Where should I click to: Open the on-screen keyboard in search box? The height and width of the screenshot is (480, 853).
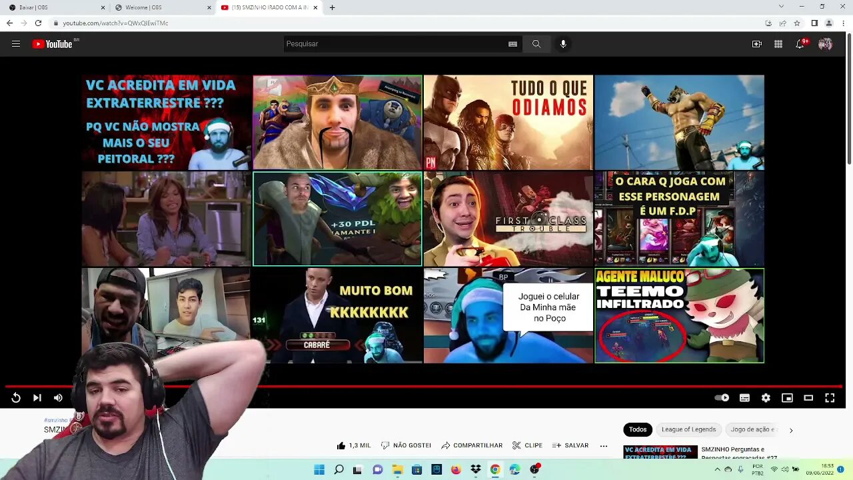512,44
